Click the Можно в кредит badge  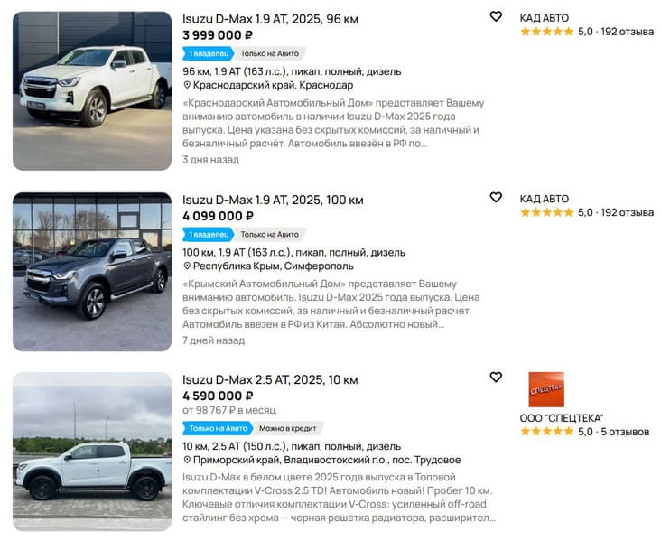click(291, 428)
